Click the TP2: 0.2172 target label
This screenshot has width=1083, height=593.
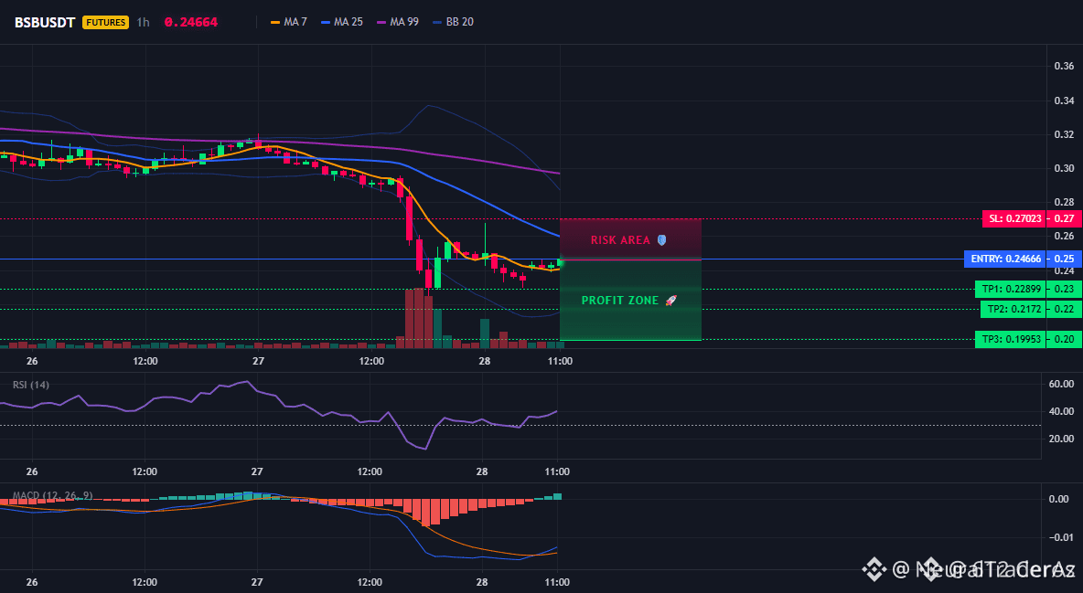point(1013,309)
